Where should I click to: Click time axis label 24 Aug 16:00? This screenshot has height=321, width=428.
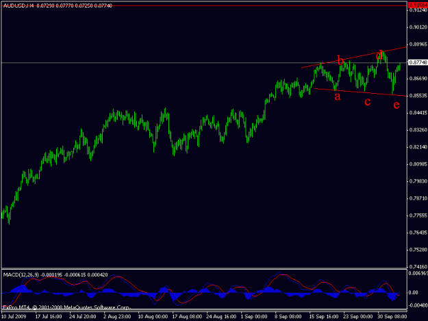(221, 316)
